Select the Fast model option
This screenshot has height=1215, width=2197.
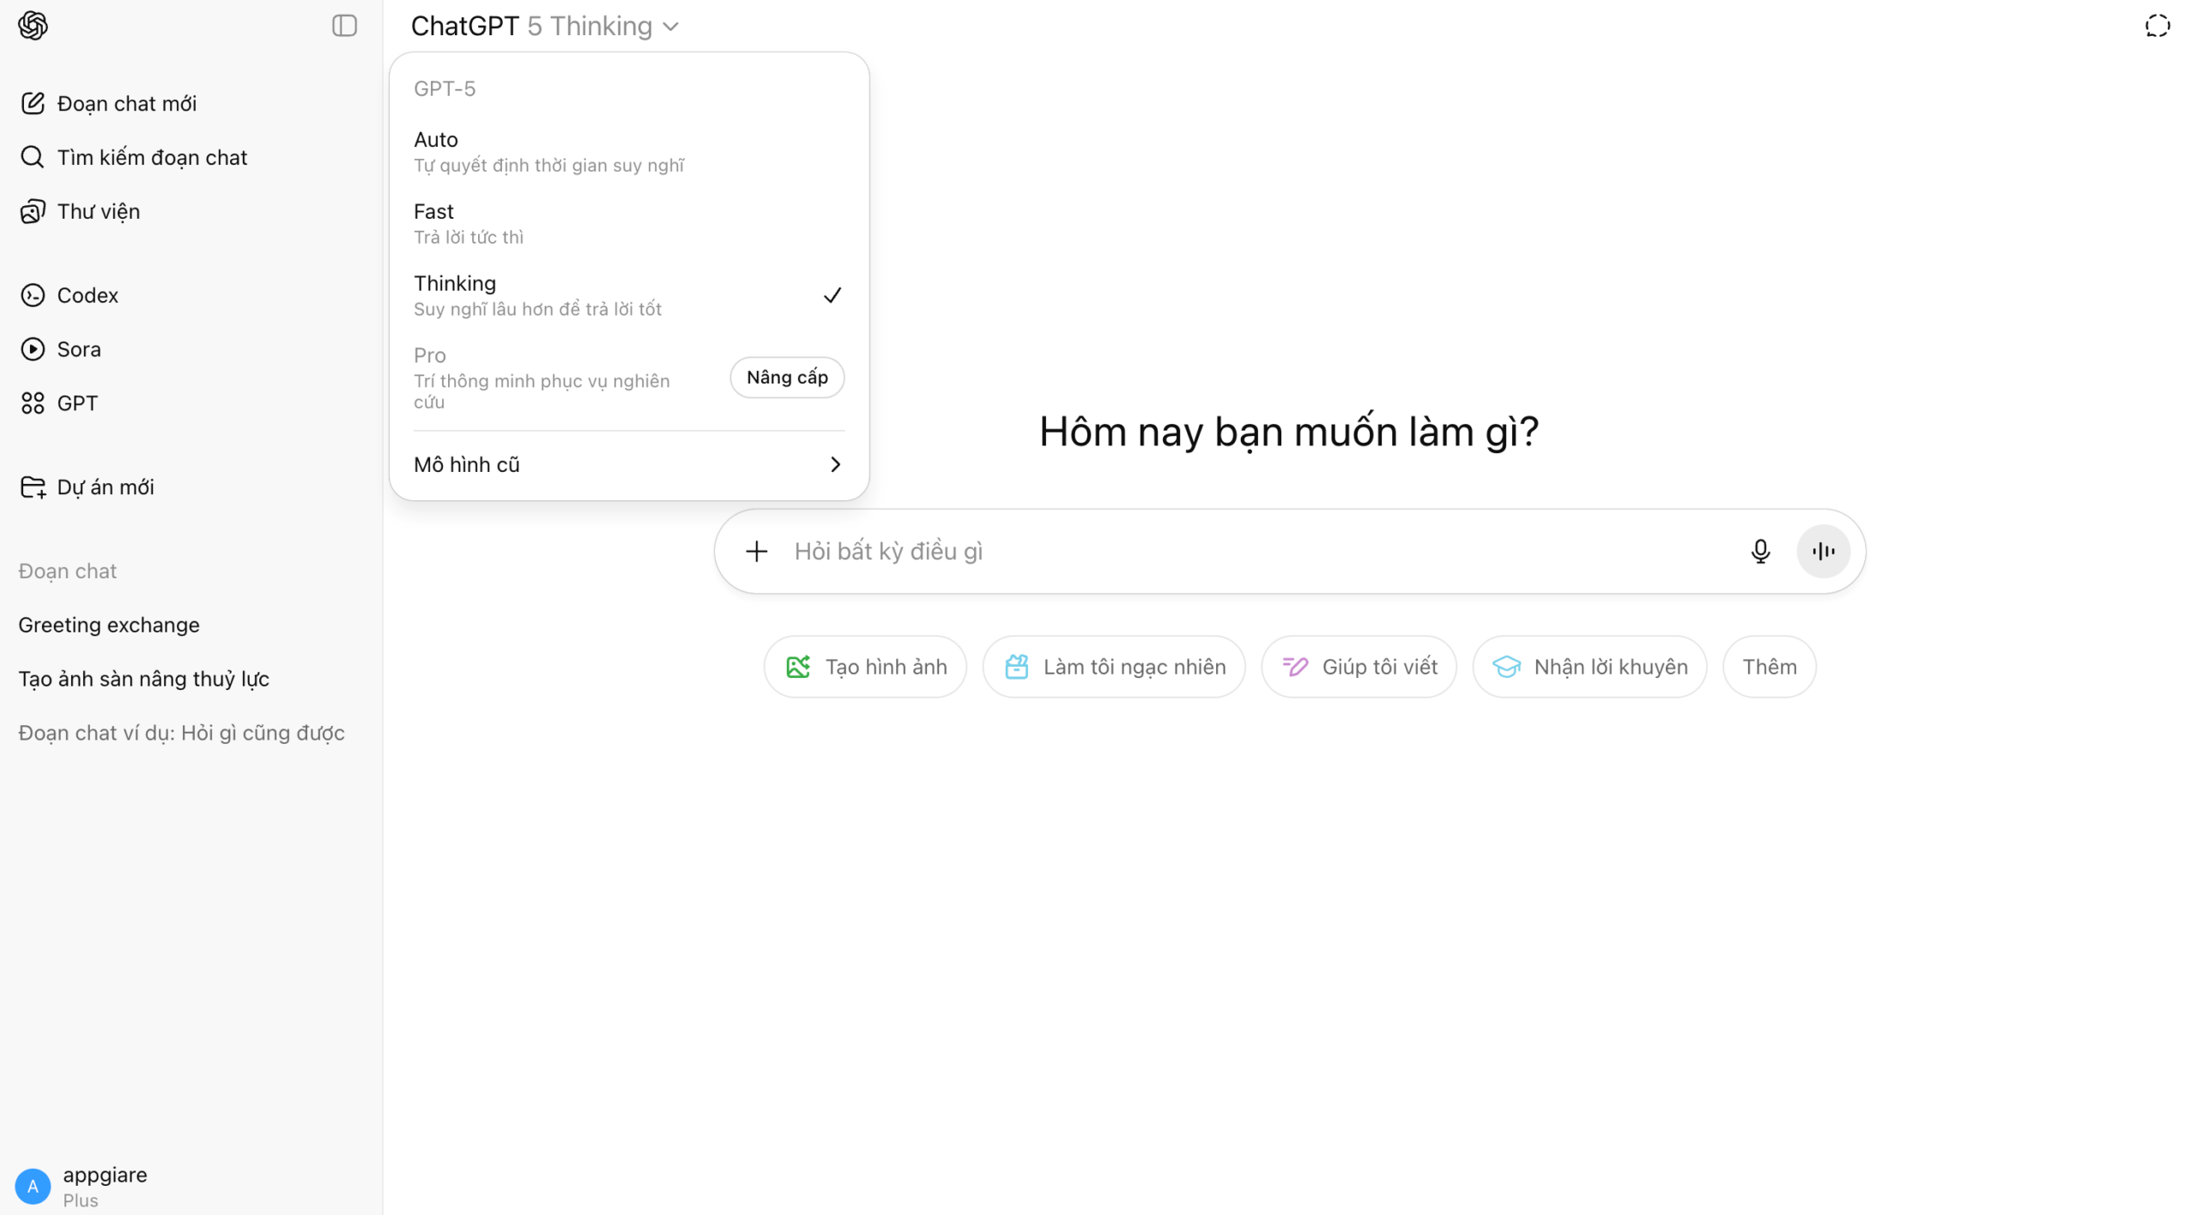click(629, 223)
